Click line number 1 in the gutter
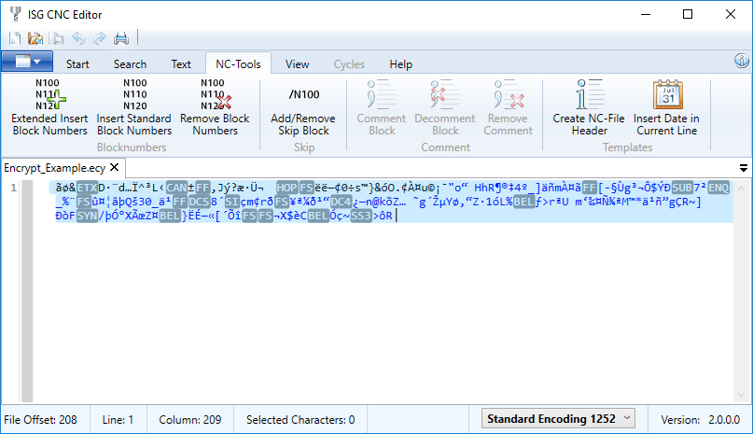Viewport: 753px width, 434px height. tap(13, 188)
